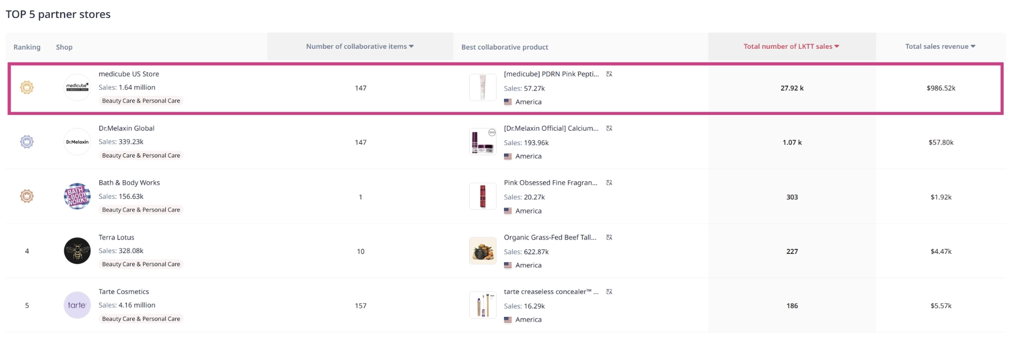Click the Beauty Care tag under Bath & Body Works

141,210
